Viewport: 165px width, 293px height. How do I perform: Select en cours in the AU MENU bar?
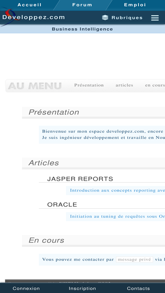click(x=155, y=85)
